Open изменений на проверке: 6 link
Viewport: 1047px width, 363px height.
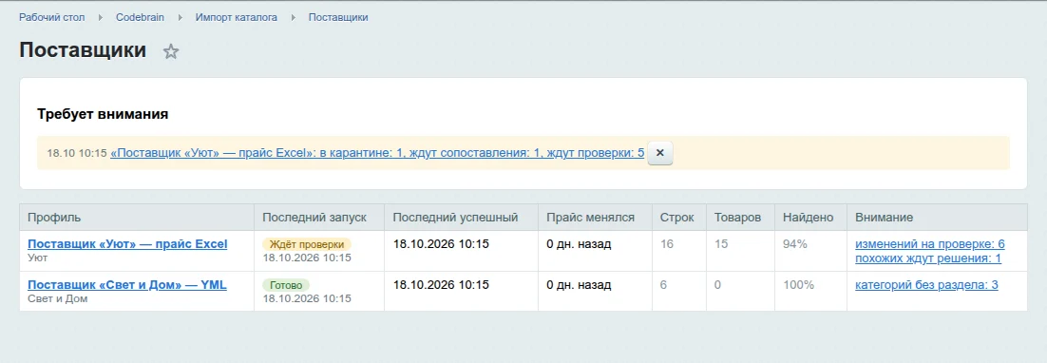click(930, 244)
